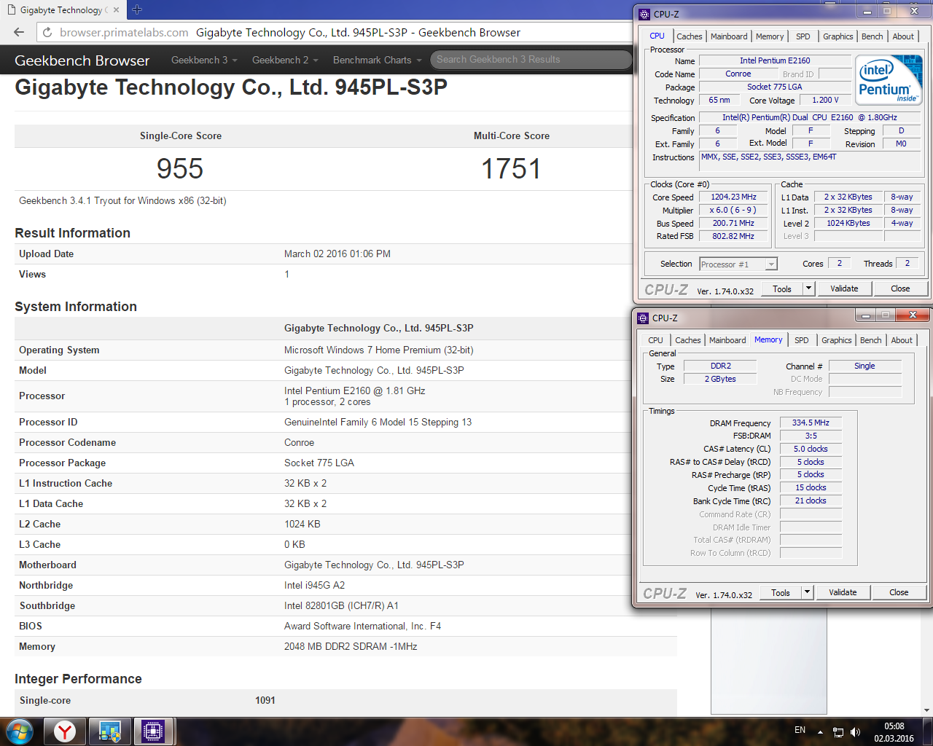
Task: Select the Bench tab in lower CPU-Z
Action: click(x=870, y=340)
